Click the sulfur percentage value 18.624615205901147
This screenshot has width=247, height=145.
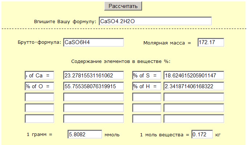tap(194, 76)
